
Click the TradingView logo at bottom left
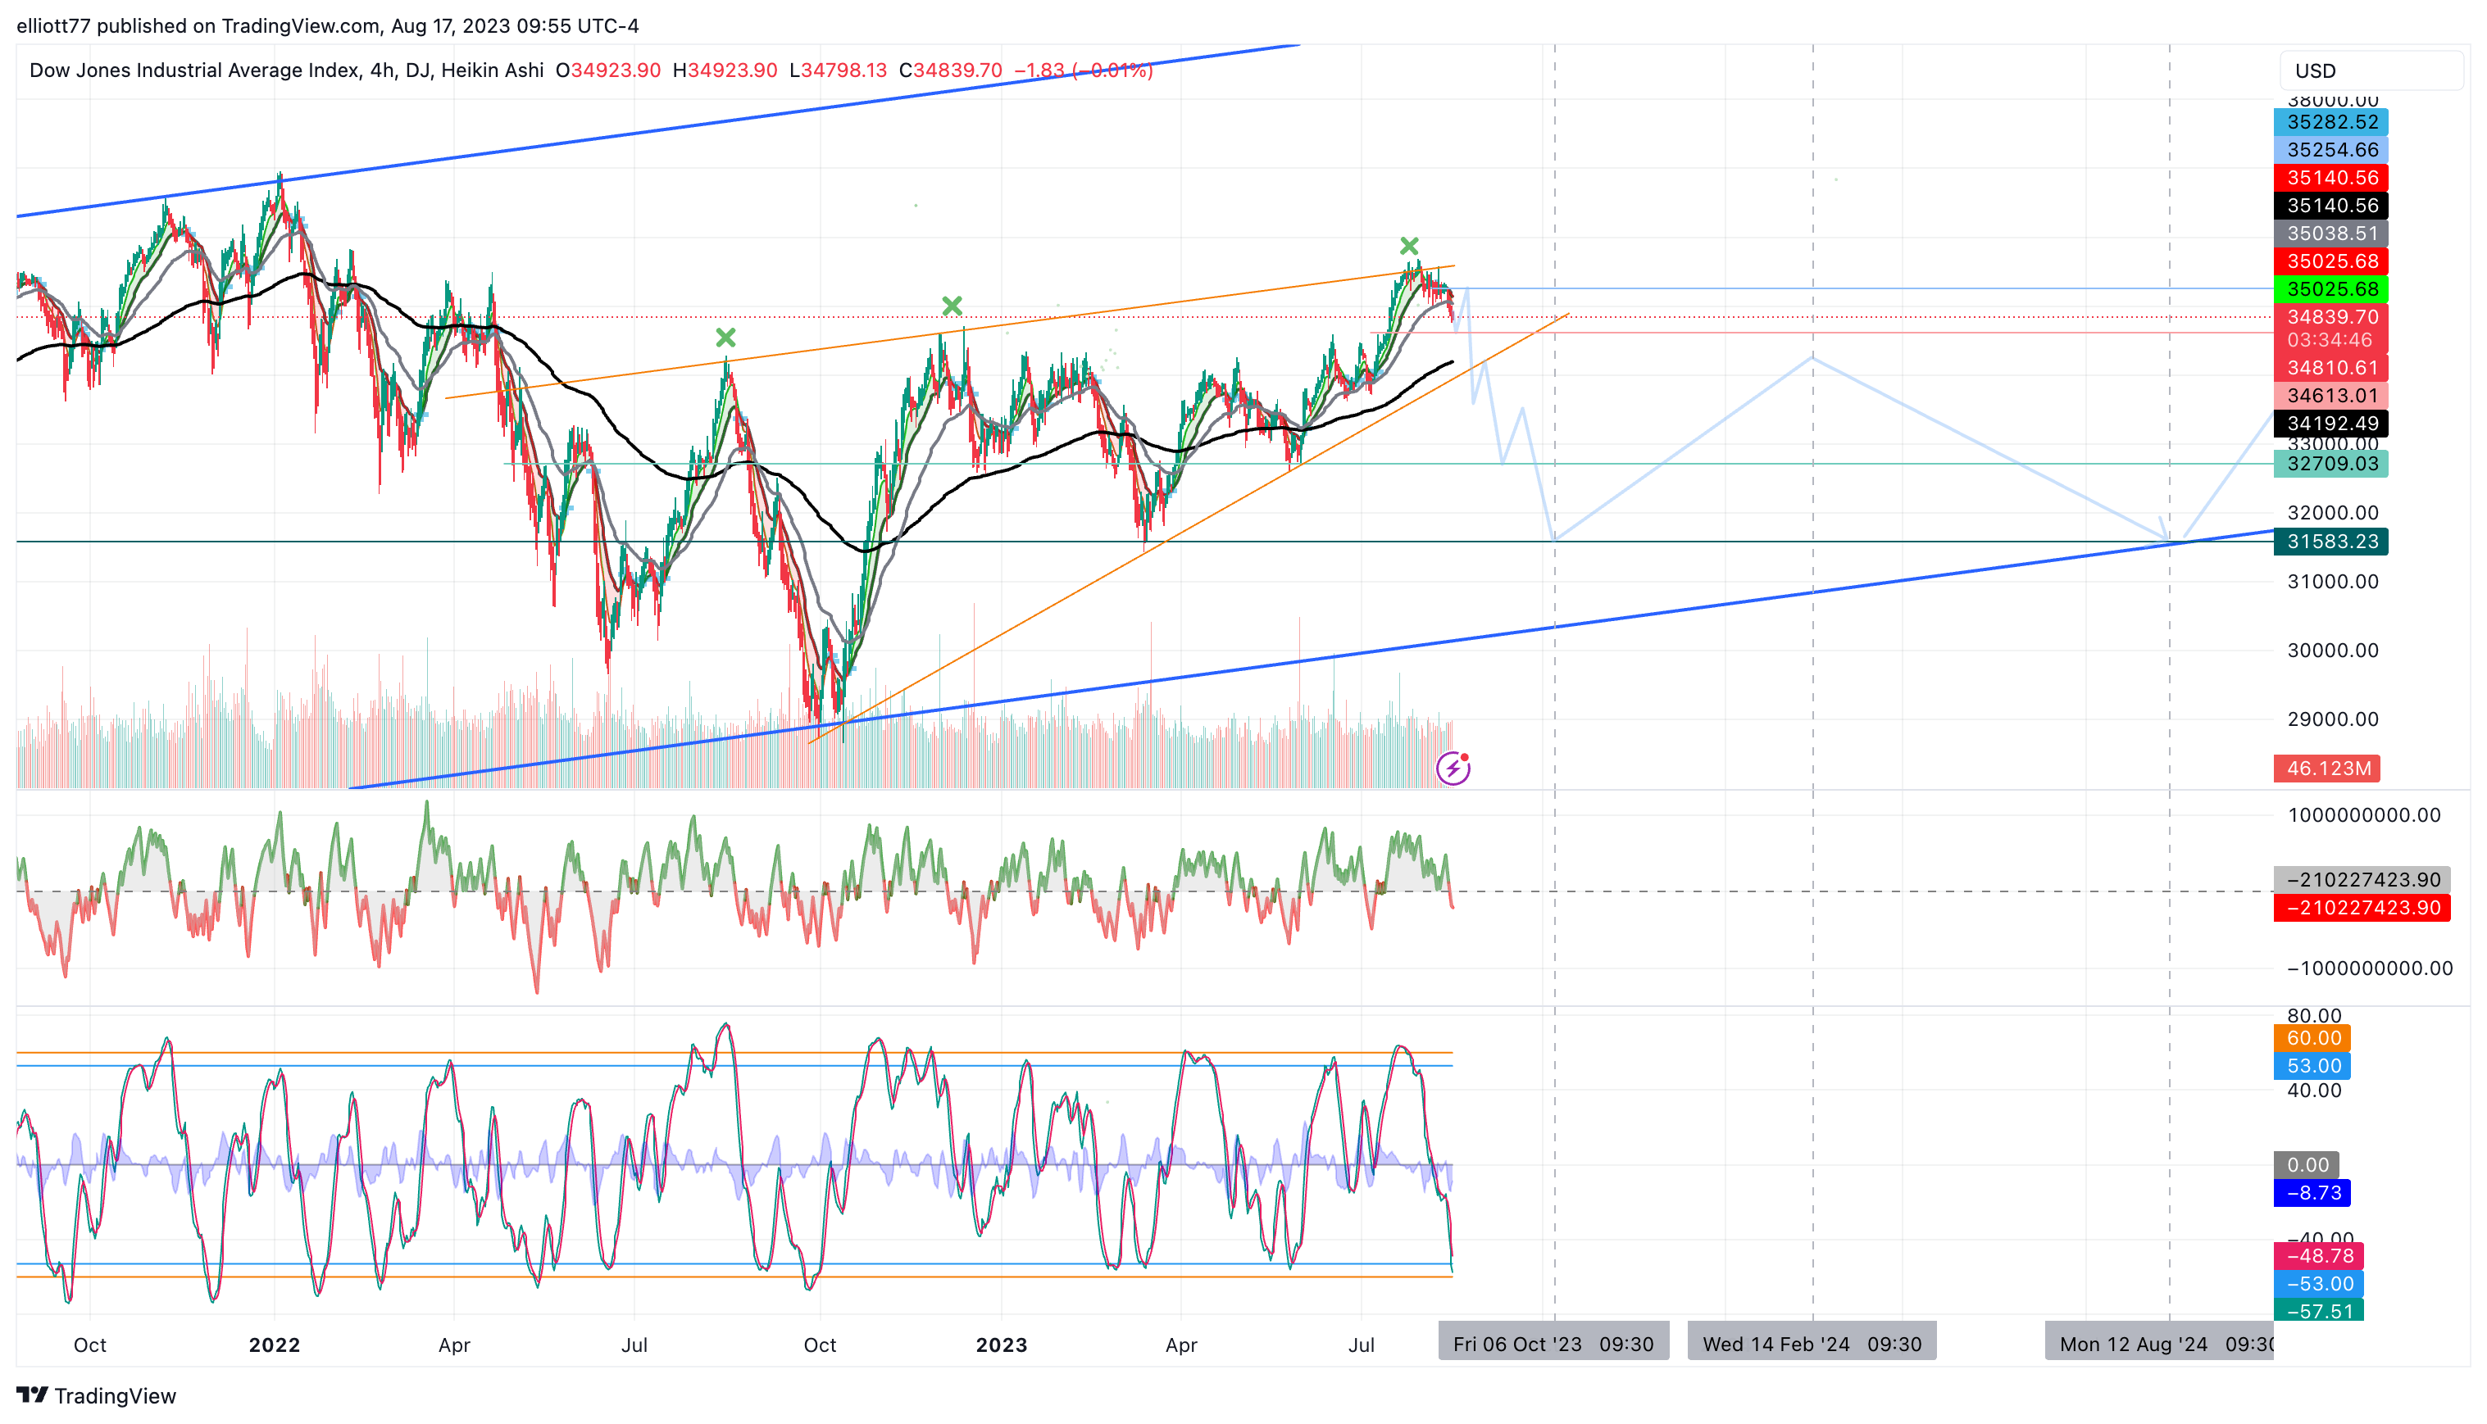tap(97, 1395)
